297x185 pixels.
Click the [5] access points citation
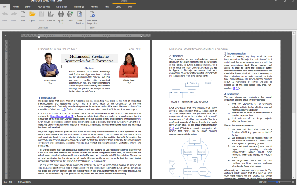(x=92, y=161)
